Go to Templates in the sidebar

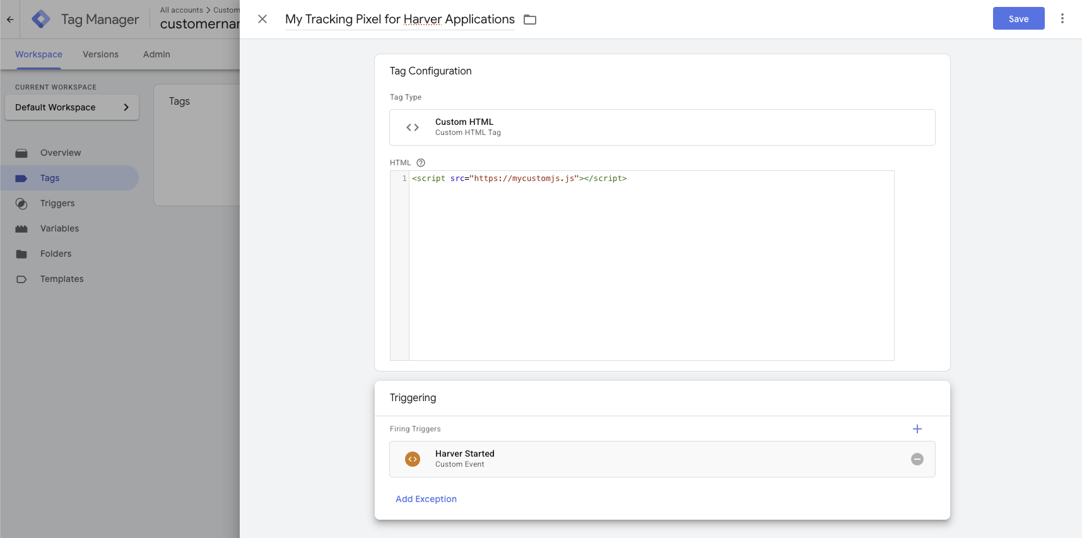62,279
